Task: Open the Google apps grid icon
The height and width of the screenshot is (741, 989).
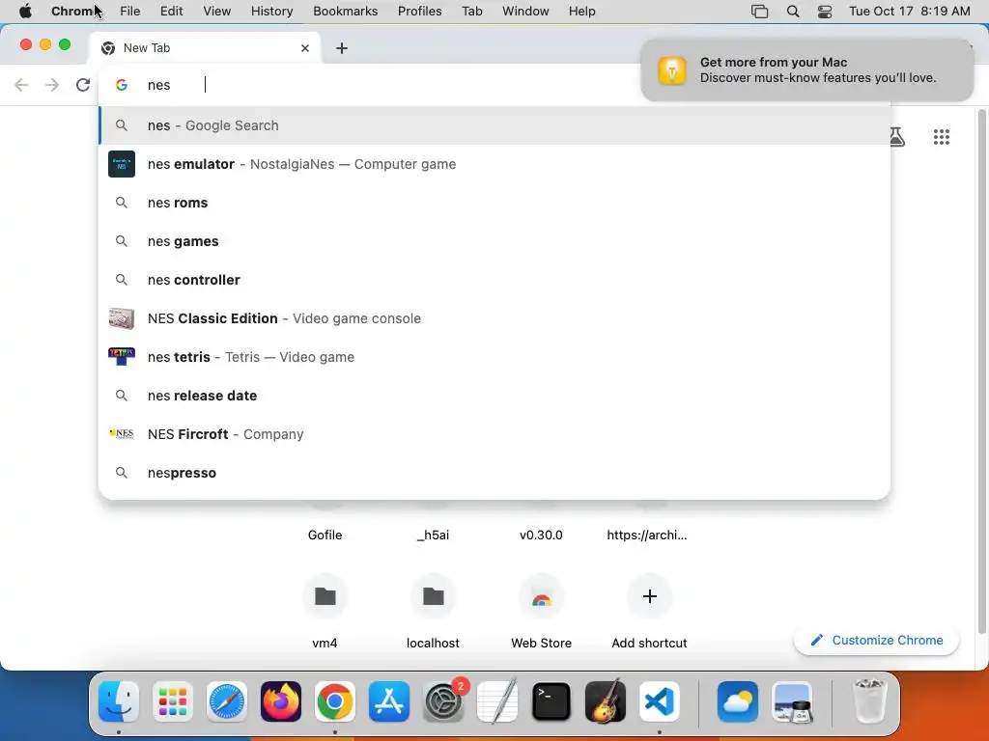Action: click(941, 137)
